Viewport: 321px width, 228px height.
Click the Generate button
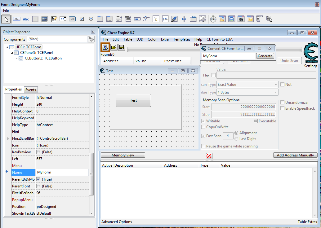click(265, 56)
